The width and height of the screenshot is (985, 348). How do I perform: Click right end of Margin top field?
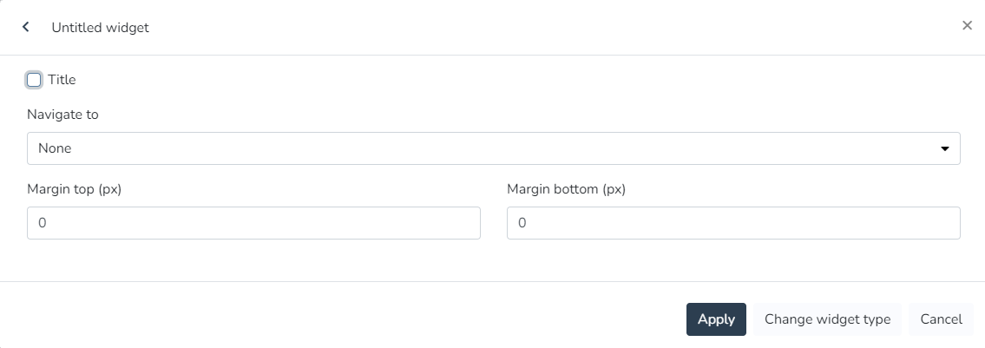tap(466, 223)
